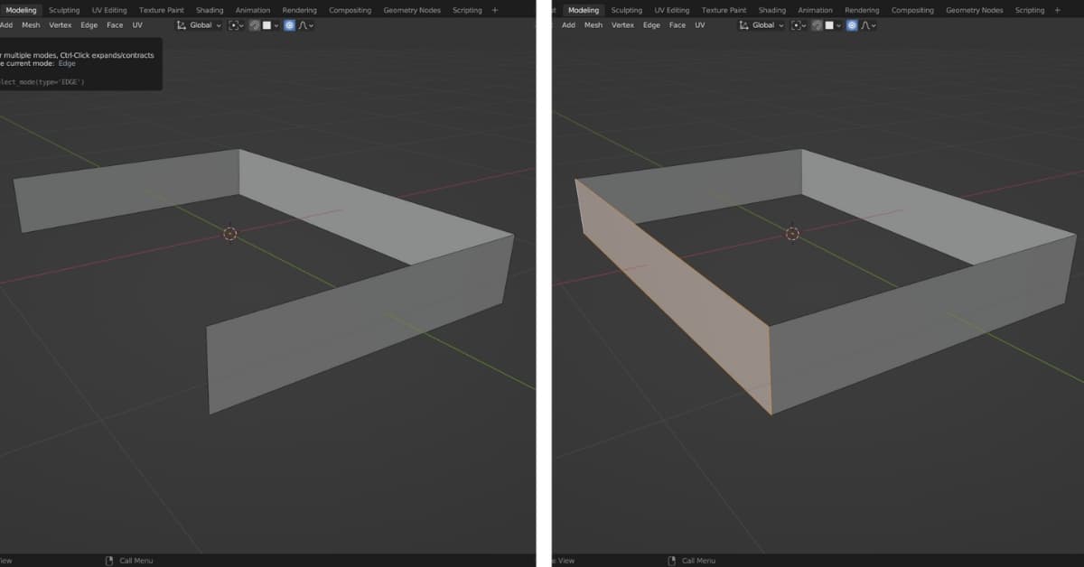This screenshot has width=1084, height=567.
Task: Click the magnet snapping icon in left header
Action: [254, 24]
